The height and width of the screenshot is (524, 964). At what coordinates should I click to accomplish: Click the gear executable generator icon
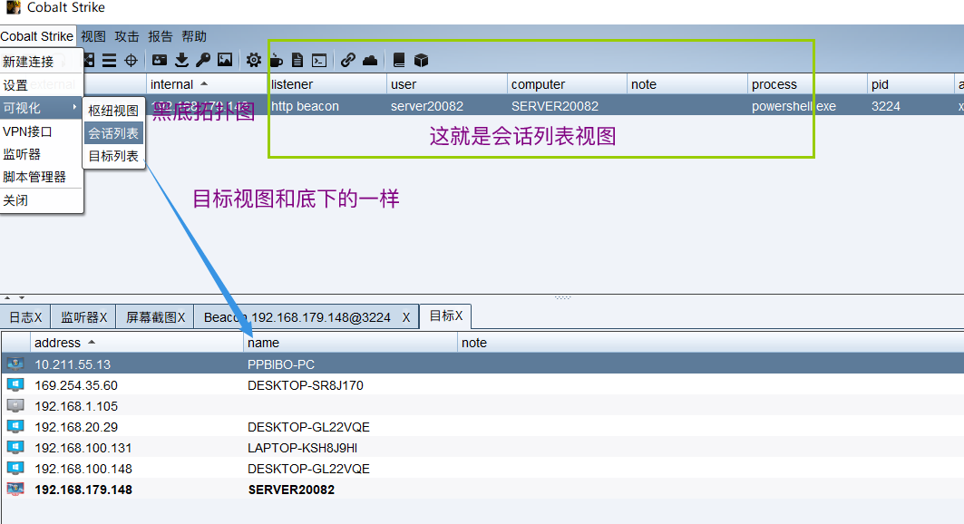point(253,60)
